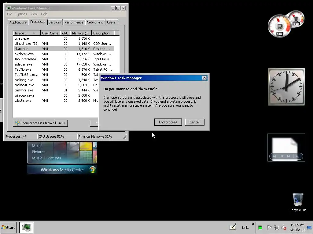Cancel the end process dialog
Image resolution: width=313 pixels, height=234 pixels.
[195, 122]
